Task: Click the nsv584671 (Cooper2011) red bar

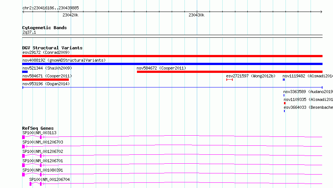Action: click(x=45, y=80)
